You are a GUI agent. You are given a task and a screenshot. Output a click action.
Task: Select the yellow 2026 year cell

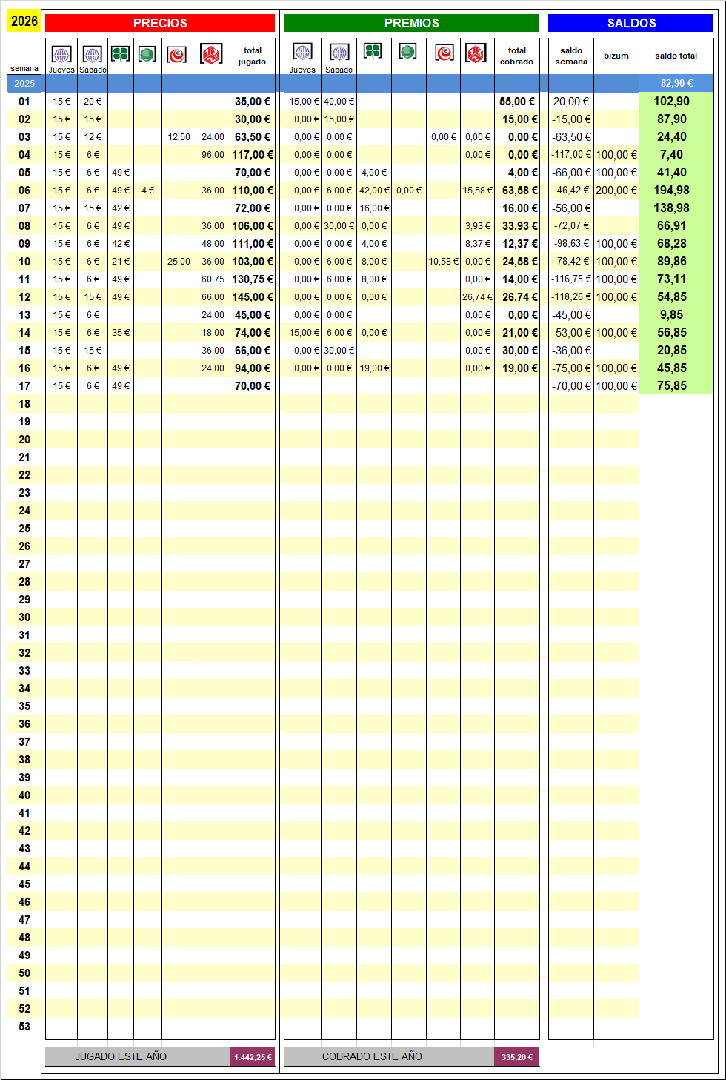[x=24, y=21]
